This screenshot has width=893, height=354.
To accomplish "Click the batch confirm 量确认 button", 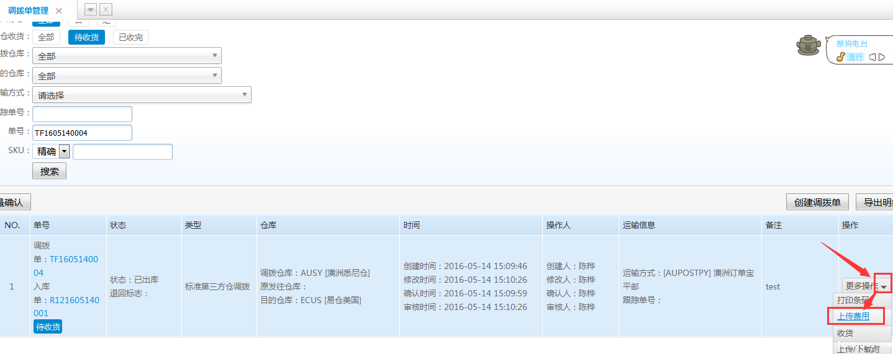I will [x=15, y=202].
